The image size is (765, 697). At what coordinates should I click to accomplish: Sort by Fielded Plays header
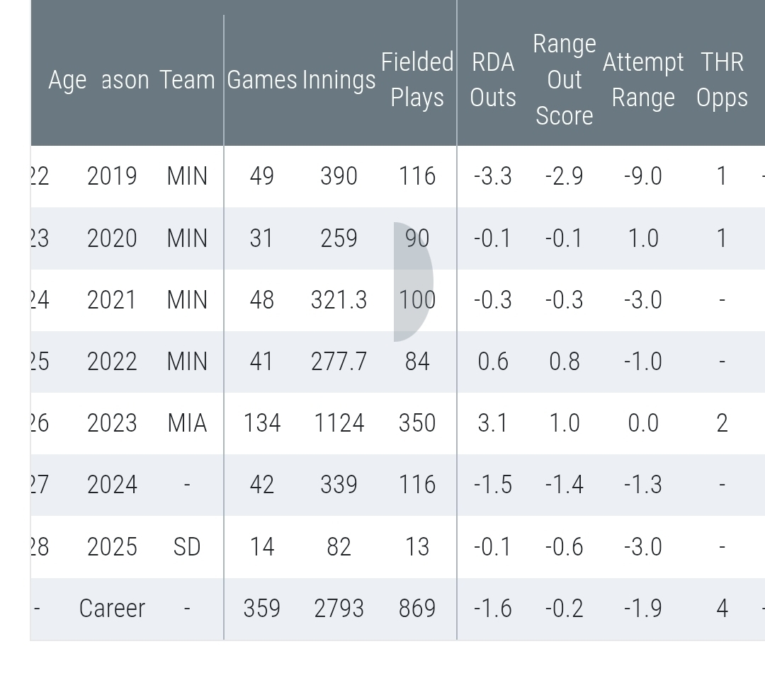click(x=417, y=80)
